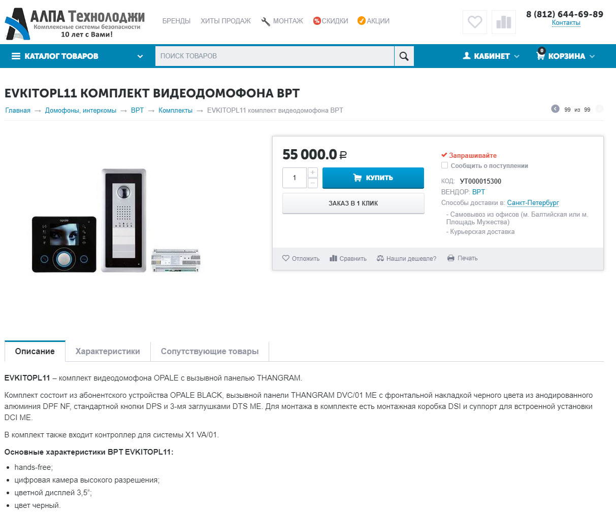Image resolution: width=616 pixels, height=516 pixels.
Task: Switch to the Характеристики tab
Action: pos(108,351)
